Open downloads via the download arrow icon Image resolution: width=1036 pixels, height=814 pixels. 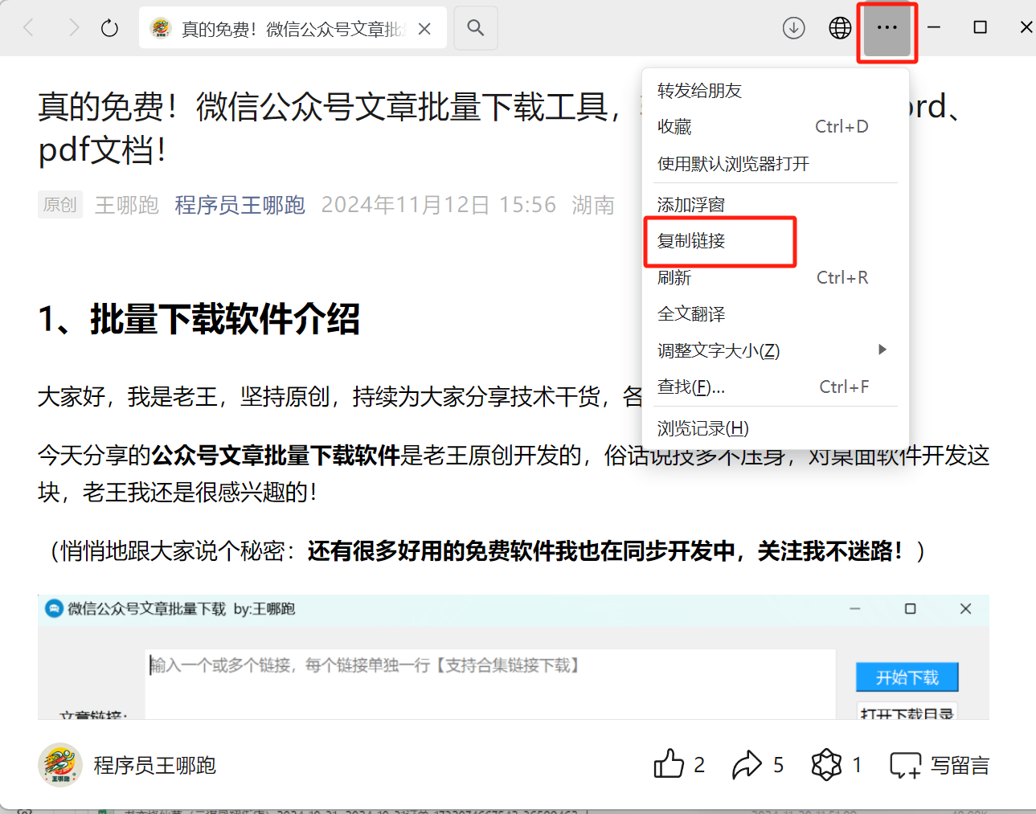[x=793, y=28]
